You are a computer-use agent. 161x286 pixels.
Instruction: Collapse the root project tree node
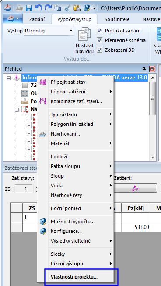tap(8, 78)
